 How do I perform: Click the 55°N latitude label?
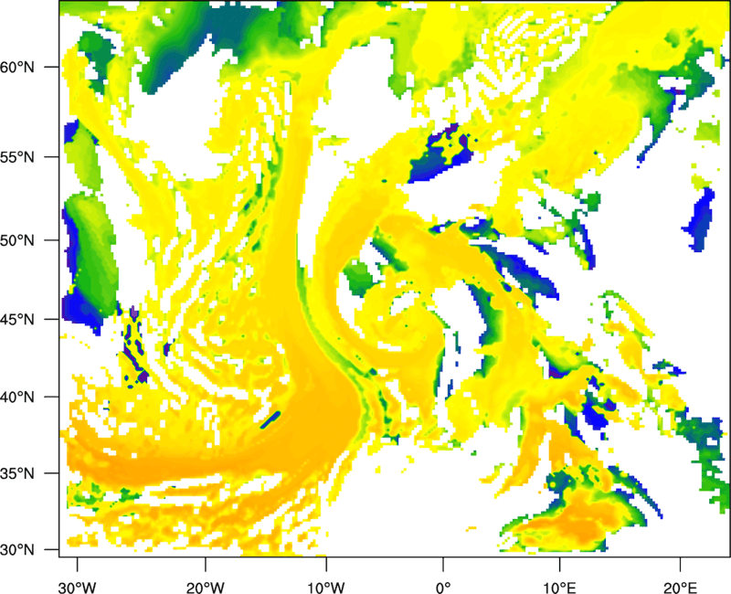(16, 157)
